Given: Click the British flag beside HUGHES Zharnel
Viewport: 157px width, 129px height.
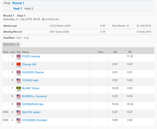Looking at the screenshot, I should (19, 72).
